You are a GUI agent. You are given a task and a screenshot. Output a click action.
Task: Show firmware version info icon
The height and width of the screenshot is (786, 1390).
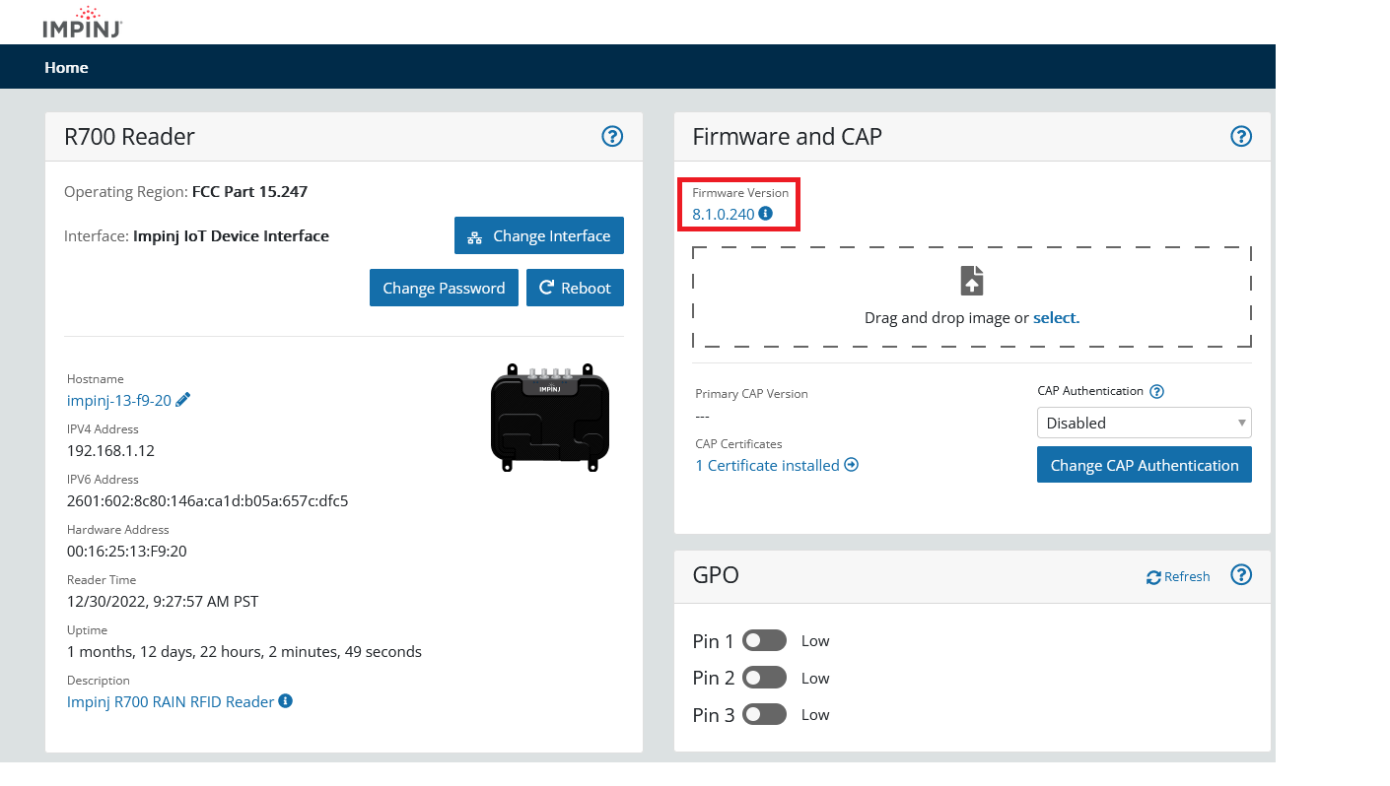pos(766,213)
